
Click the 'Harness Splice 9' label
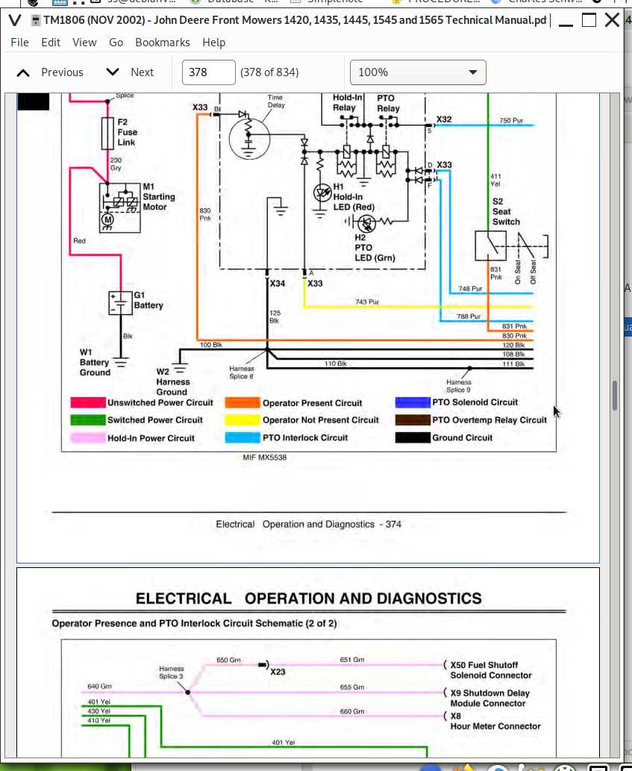pos(459,386)
